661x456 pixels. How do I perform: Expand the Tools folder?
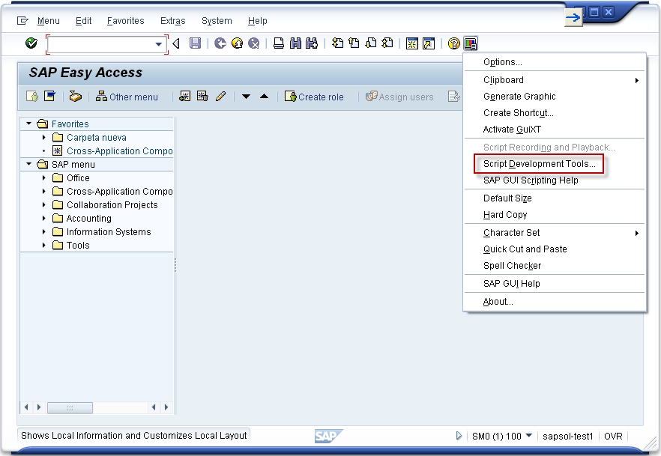[x=43, y=245]
